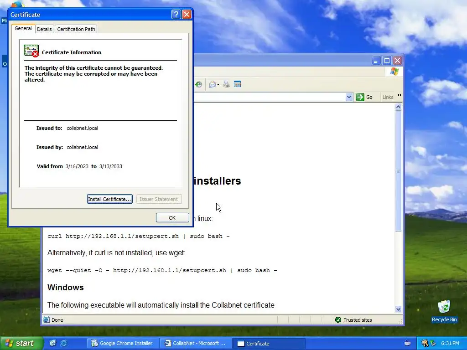Switch to Google Chrome Installer taskbar button
Screen dimensions: 467x350
[122, 344]
